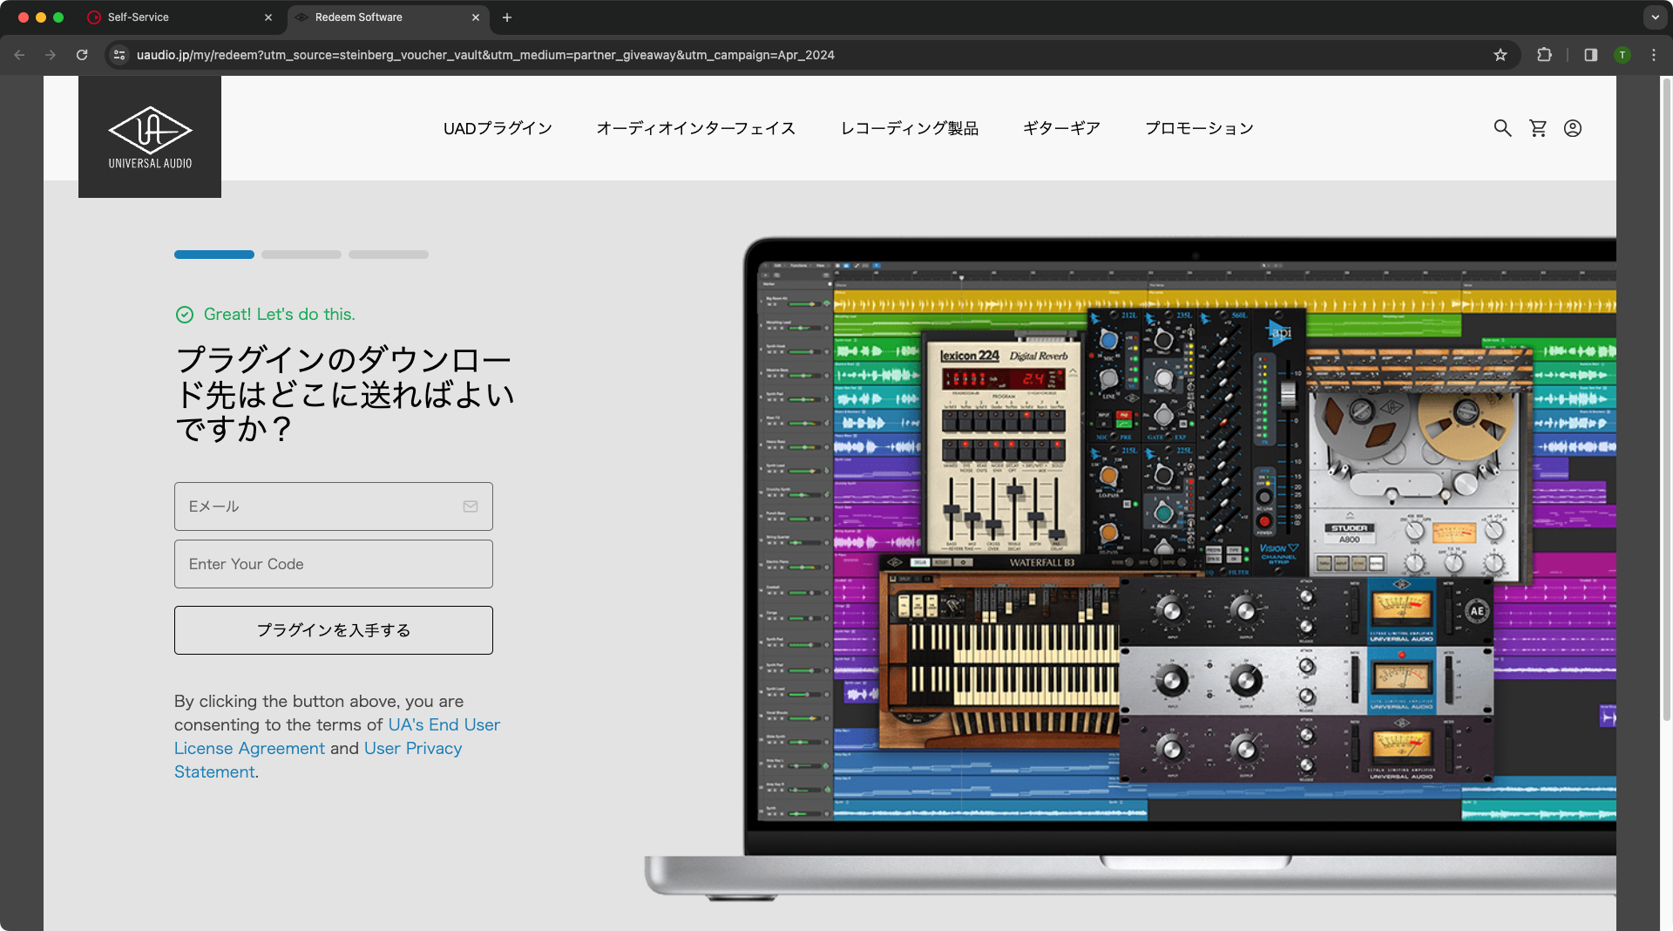Click the "Great! Let's do this." text
The image size is (1673, 931).
280,315
